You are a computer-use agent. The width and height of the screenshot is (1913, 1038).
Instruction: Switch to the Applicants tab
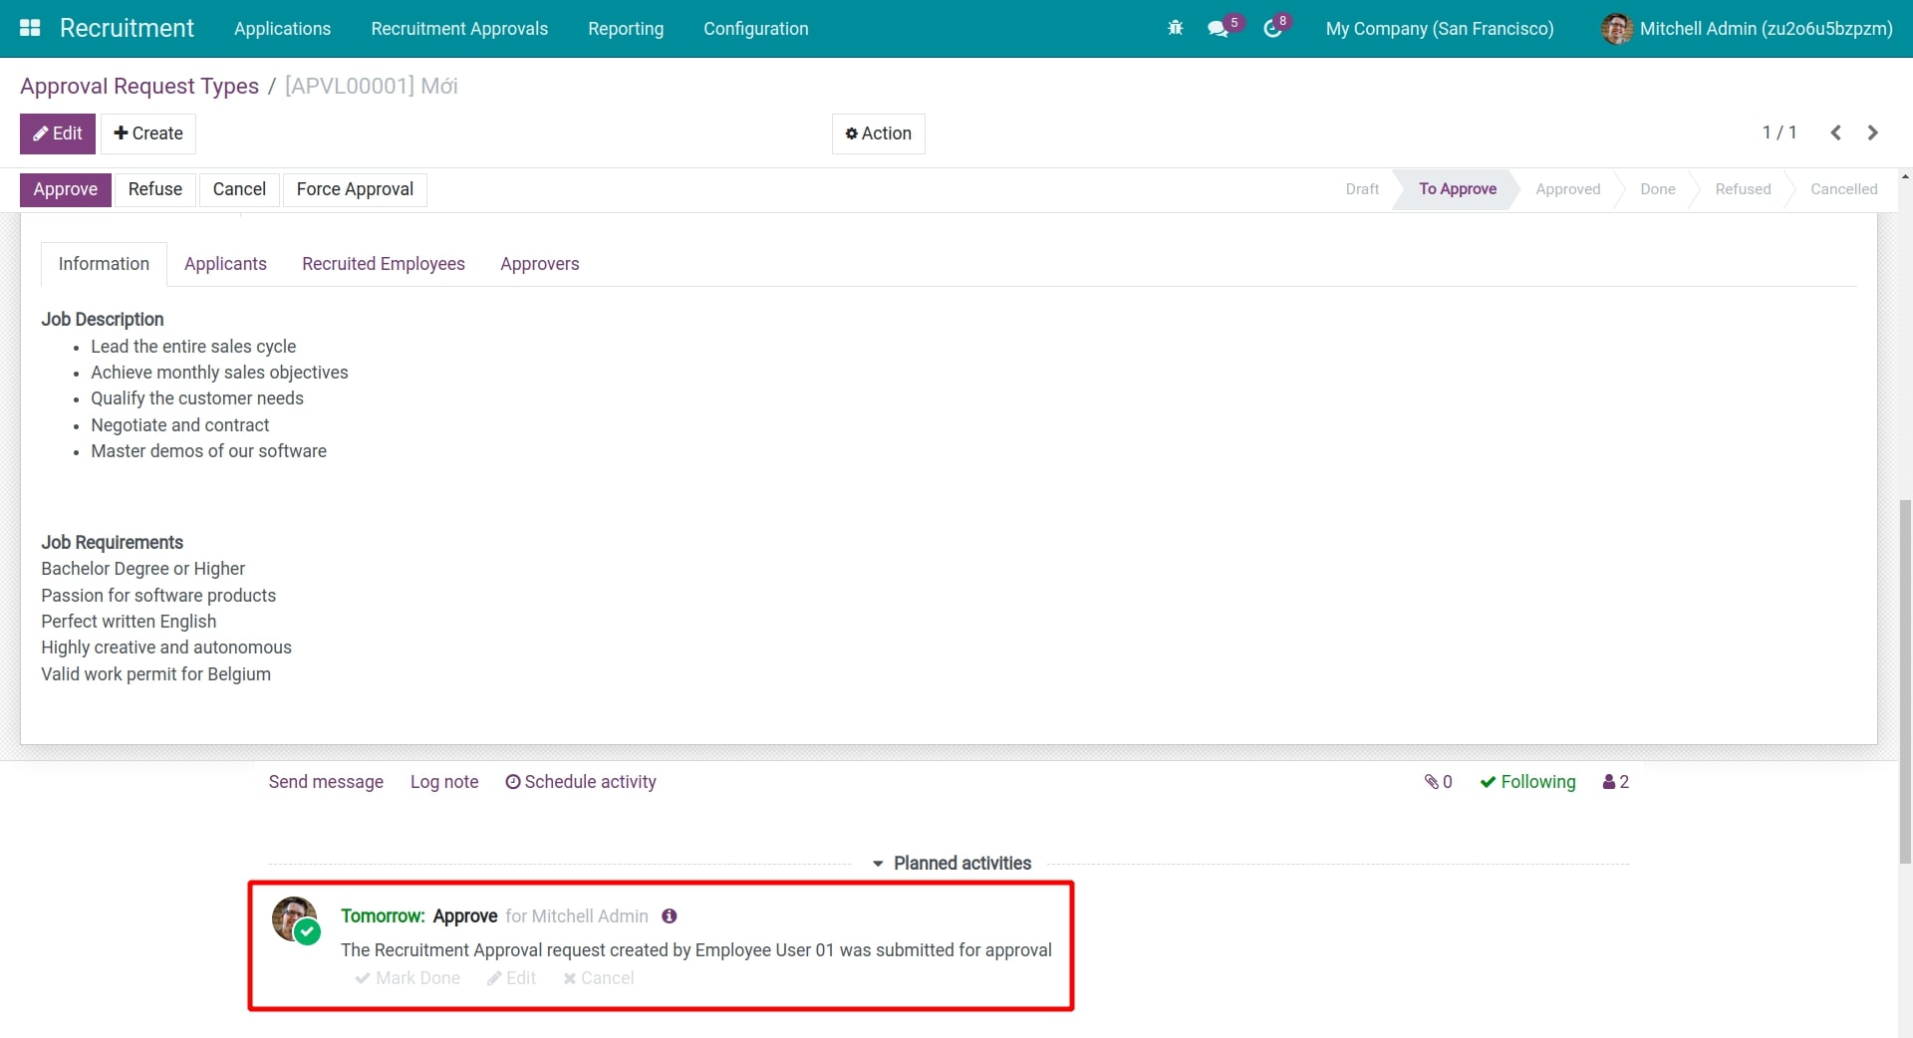click(x=225, y=264)
